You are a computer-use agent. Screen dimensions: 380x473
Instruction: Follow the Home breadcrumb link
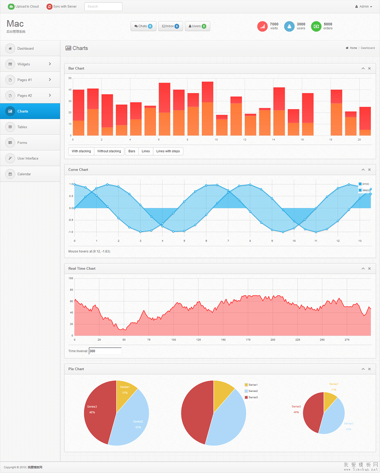pos(353,48)
